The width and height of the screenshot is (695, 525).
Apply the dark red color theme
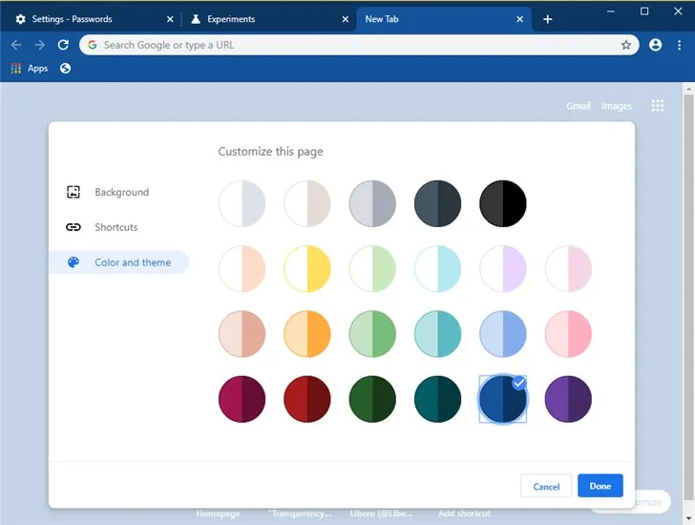coord(307,399)
